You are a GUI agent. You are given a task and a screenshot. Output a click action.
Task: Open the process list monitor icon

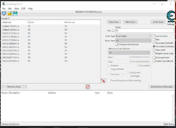pos(4,14)
